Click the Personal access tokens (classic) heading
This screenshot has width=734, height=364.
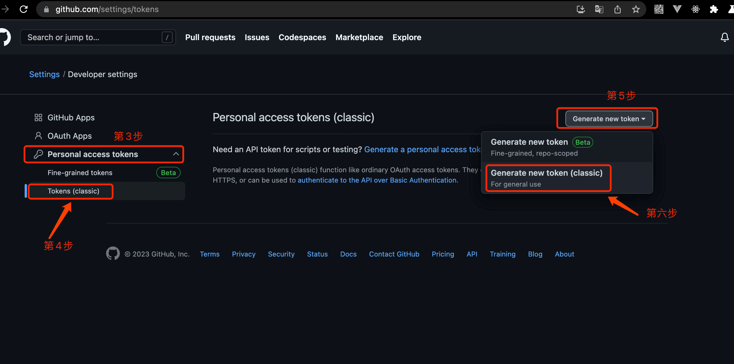[293, 117]
